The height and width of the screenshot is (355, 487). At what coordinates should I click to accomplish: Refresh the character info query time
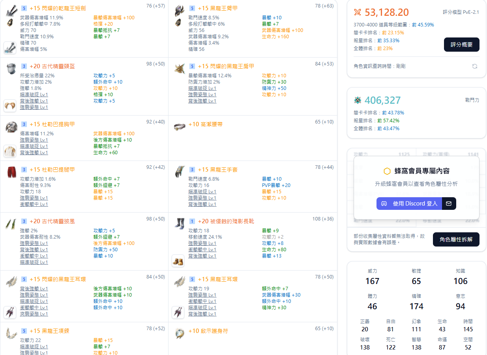click(475, 66)
